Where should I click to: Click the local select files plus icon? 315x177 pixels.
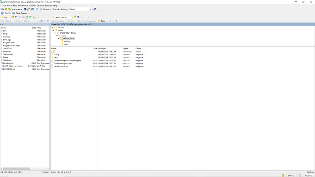[42, 21]
